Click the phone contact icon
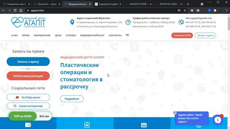 point(181,22)
